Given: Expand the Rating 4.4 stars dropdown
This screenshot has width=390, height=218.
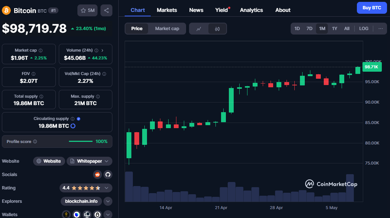Looking at the screenshot, I should 107,188.
